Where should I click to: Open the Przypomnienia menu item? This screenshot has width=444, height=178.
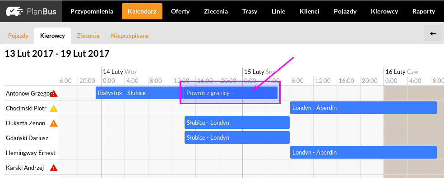click(92, 11)
